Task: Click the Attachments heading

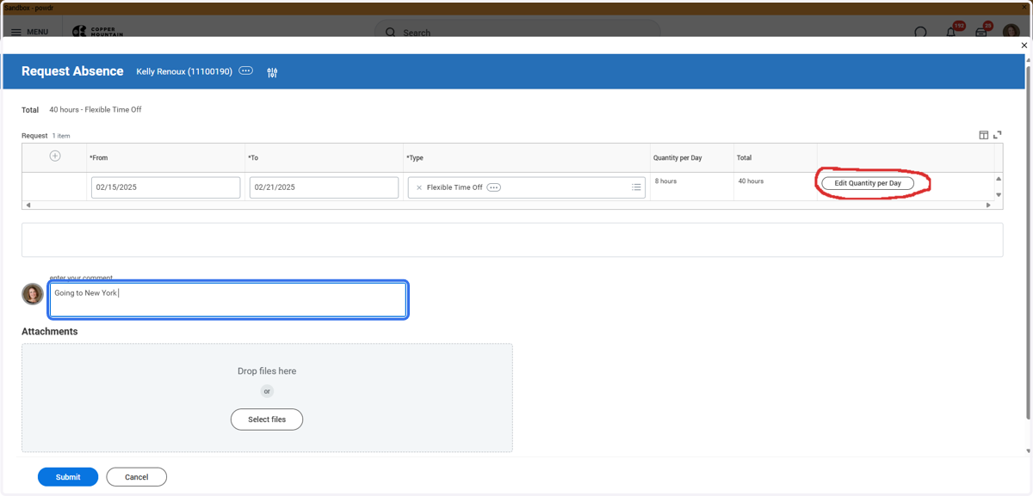Action: tap(50, 332)
